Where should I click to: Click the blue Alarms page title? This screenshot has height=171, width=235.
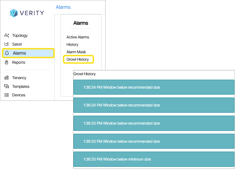click(63, 7)
